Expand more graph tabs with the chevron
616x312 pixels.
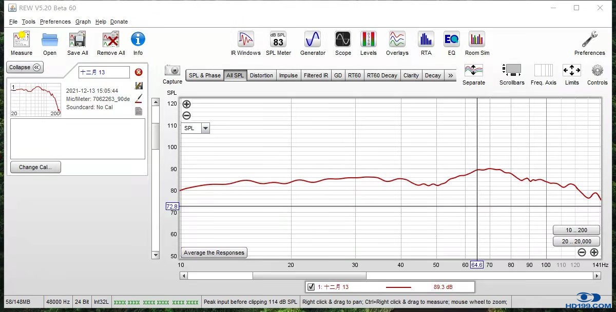(450, 75)
